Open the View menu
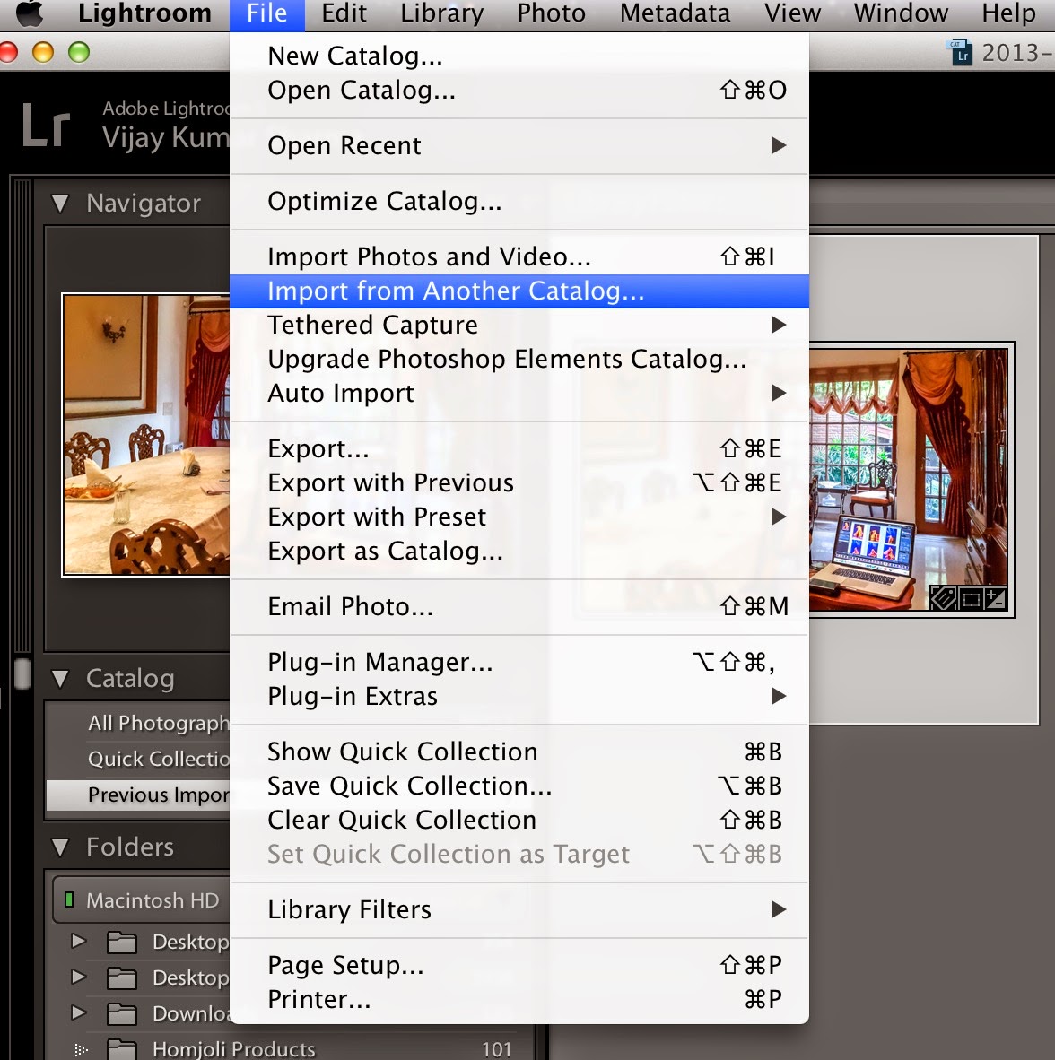 (x=793, y=13)
